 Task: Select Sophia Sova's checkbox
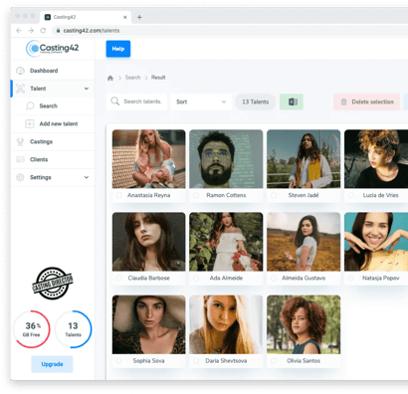(x=119, y=361)
